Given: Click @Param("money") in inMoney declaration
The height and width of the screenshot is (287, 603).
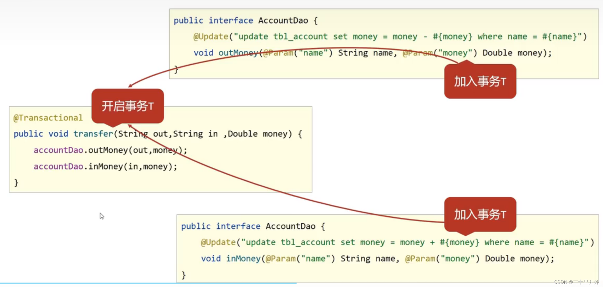Looking at the screenshot, I should 442,259.
